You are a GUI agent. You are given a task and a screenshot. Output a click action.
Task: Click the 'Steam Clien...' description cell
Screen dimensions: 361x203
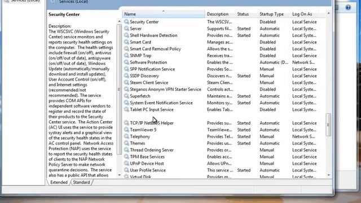click(219, 82)
